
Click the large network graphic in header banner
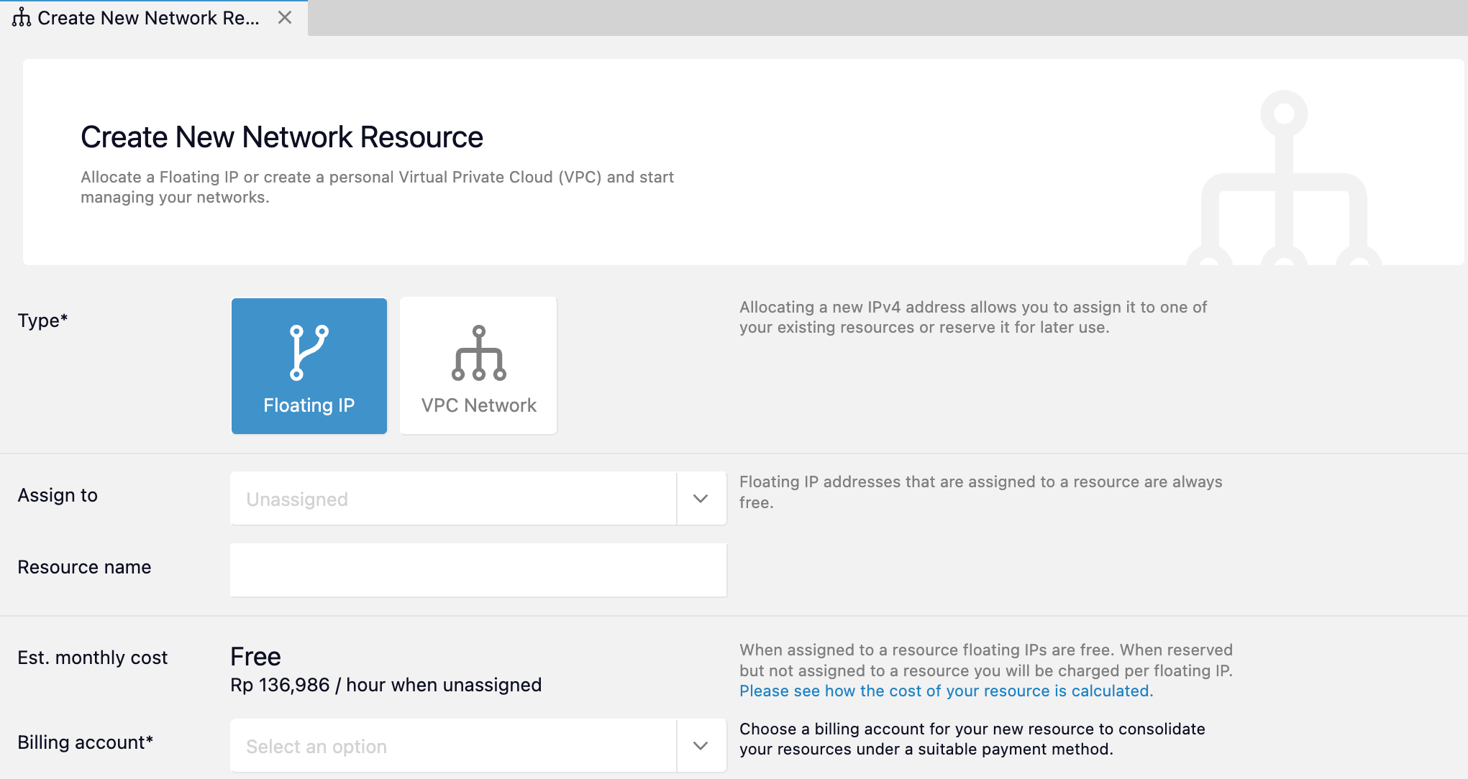click(1284, 180)
